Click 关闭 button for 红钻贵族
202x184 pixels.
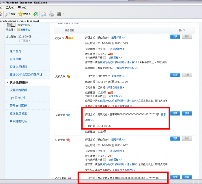187,138
